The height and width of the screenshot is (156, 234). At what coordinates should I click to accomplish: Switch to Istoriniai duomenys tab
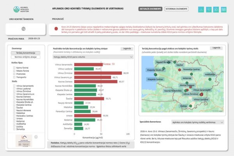click(x=176, y=9)
